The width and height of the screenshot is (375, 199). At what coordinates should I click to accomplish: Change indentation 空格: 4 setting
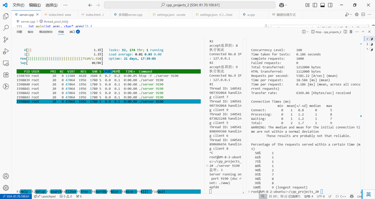309,196
